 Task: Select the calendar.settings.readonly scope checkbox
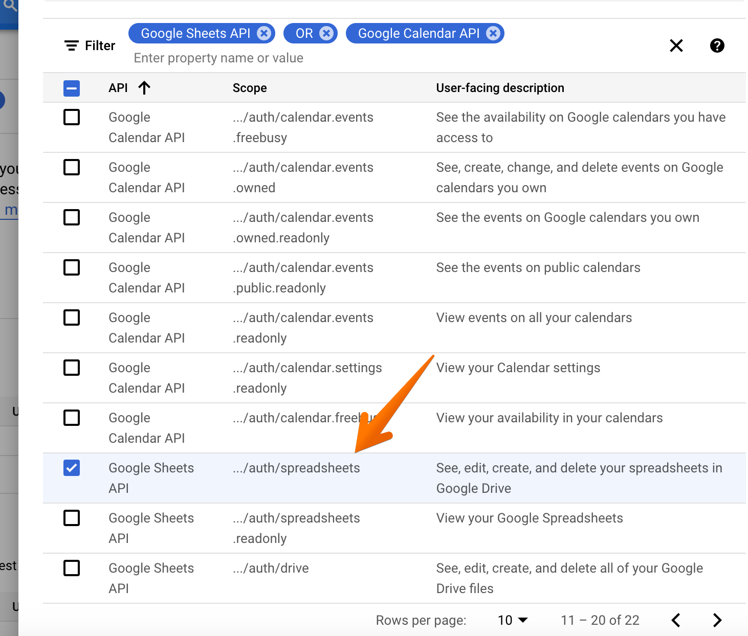point(72,368)
